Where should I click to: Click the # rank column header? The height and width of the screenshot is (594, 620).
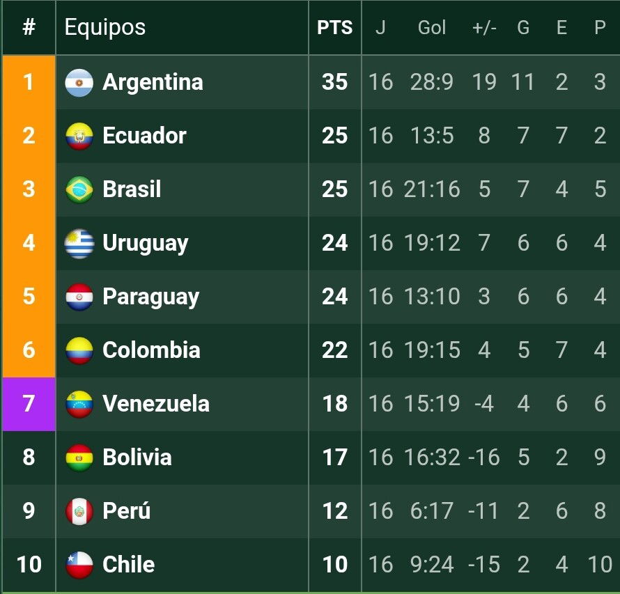[x=29, y=28]
